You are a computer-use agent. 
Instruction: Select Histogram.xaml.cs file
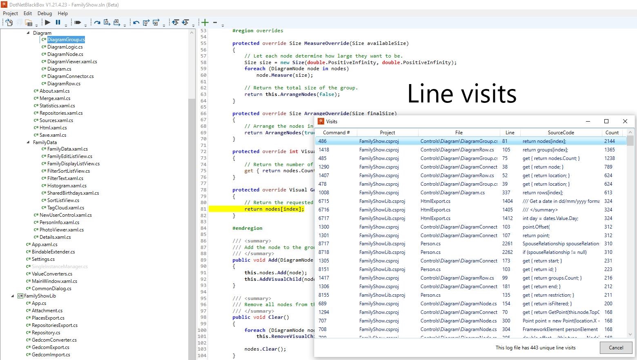tap(67, 186)
